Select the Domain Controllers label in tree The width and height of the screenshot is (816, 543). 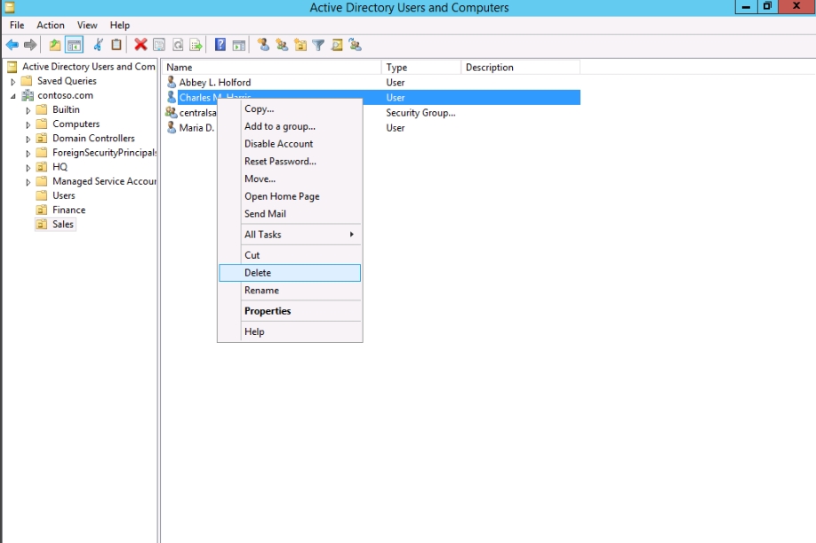point(93,139)
